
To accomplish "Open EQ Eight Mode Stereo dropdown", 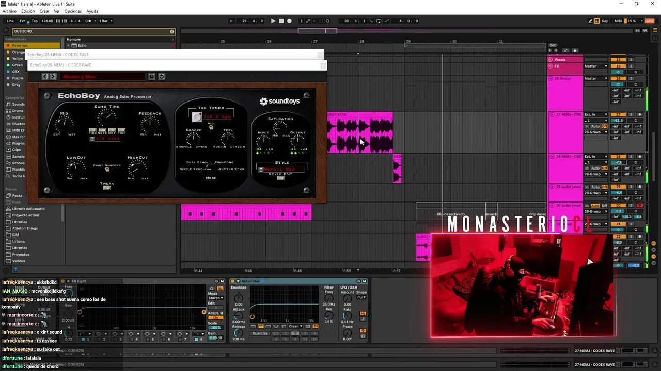I will [215, 298].
